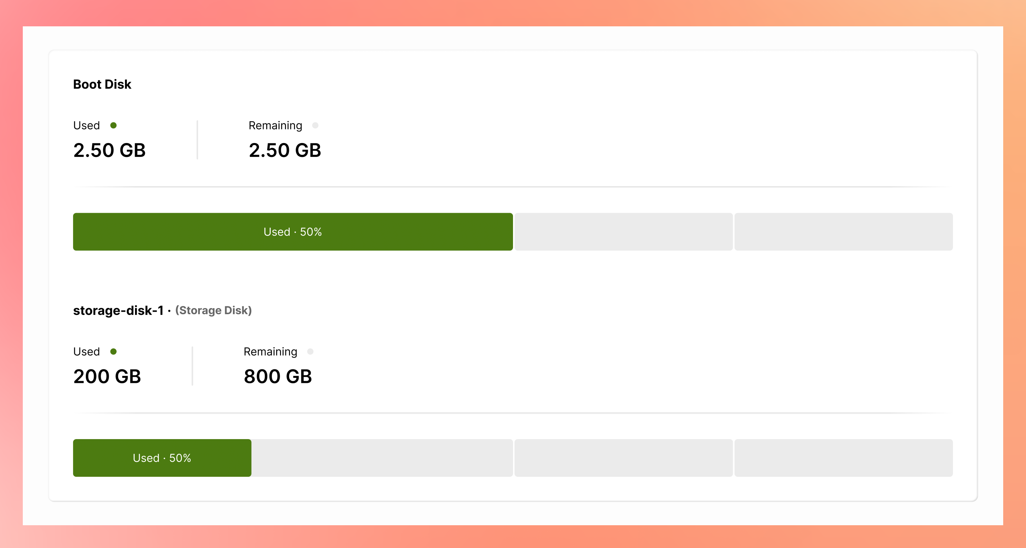The image size is (1026, 548).
Task: Click the green Used 50% bar for Boot Disk
Action: pos(292,232)
